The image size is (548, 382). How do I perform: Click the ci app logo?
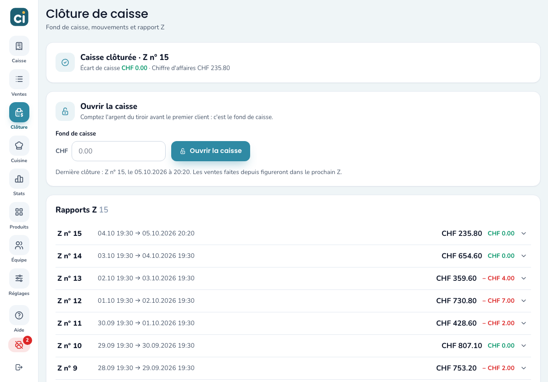[19, 17]
